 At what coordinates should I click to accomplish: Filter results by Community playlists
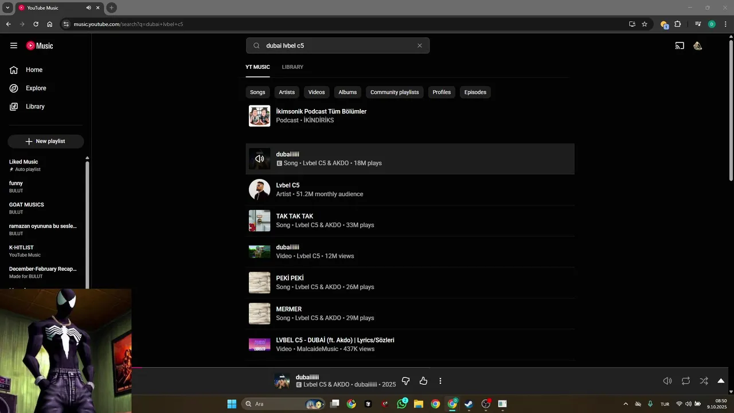pos(395,92)
